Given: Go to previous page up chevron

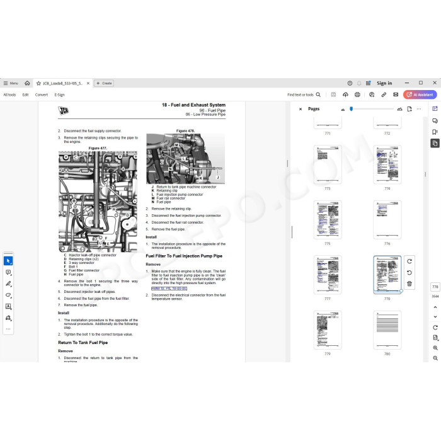Looking at the screenshot, I should 435,307.
